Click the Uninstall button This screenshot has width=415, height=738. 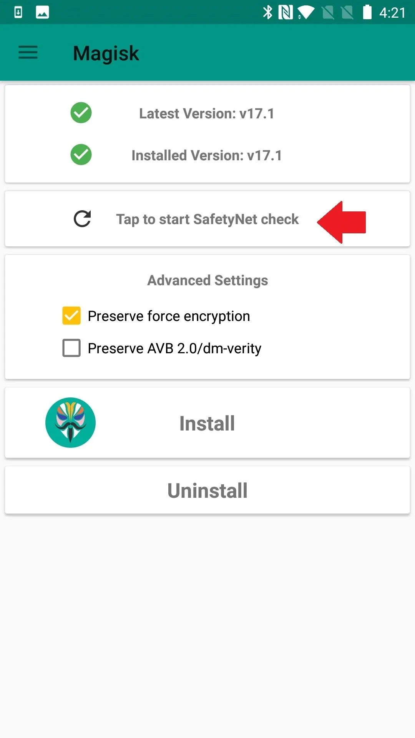pos(207,490)
